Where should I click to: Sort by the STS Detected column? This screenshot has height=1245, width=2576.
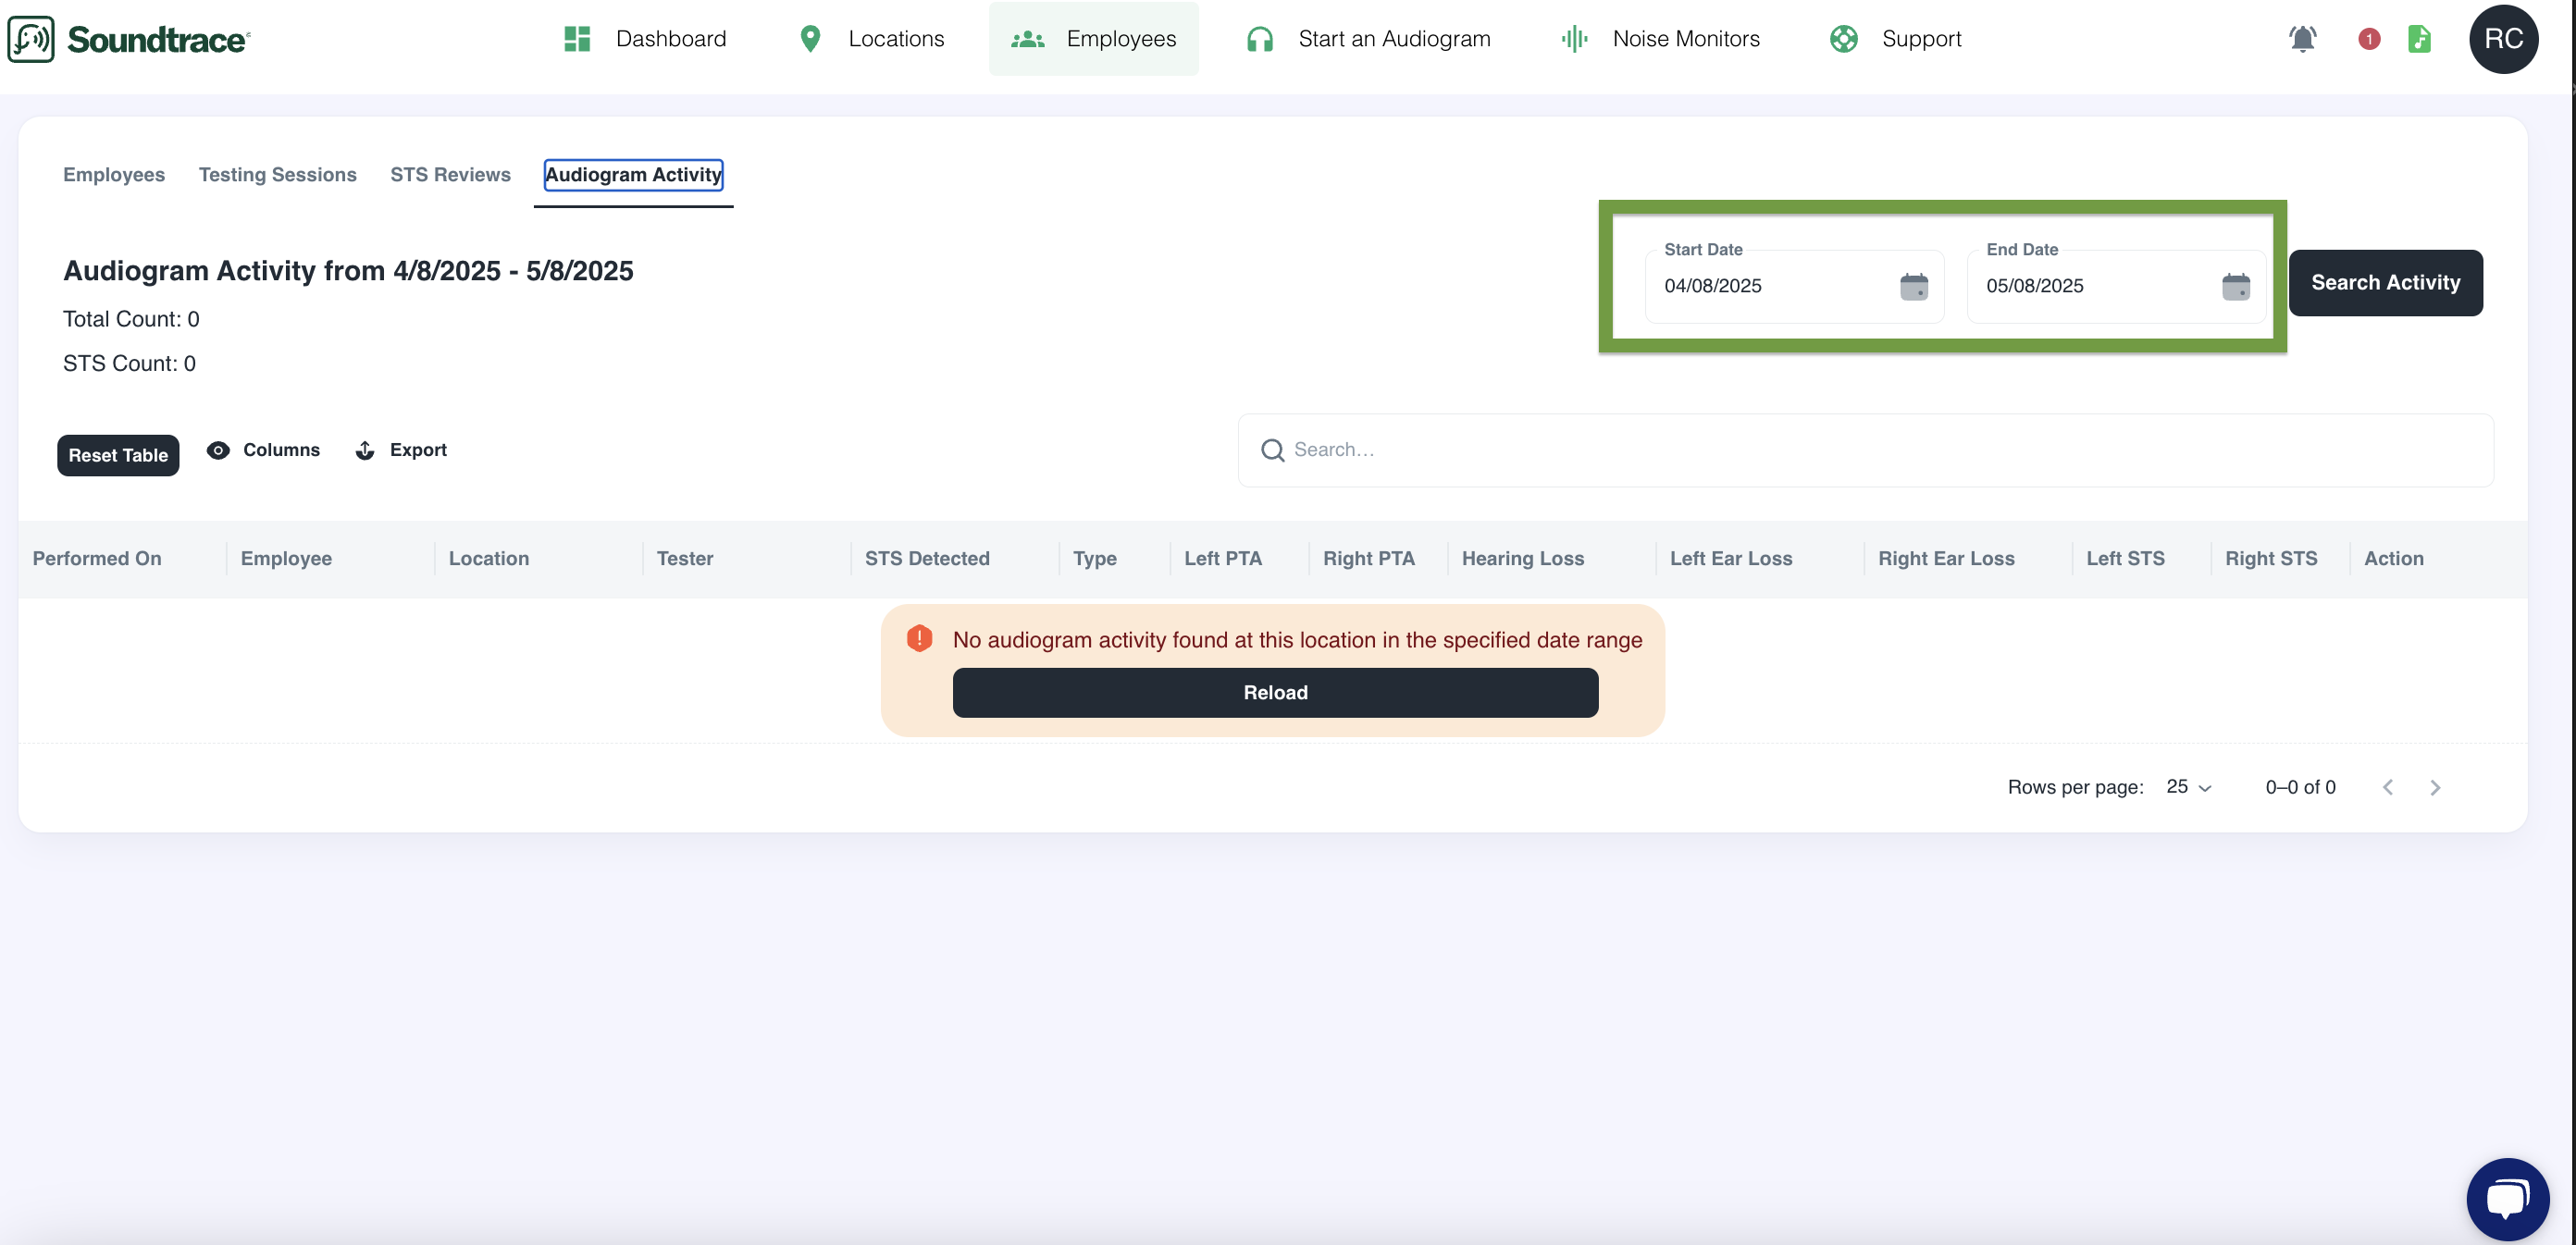pyautogui.click(x=927, y=559)
